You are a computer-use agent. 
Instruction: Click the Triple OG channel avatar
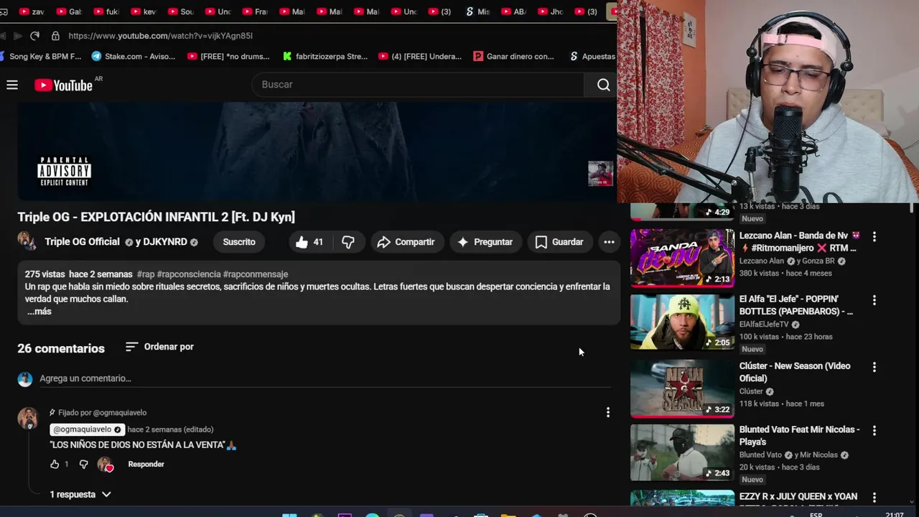tap(27, 241)
